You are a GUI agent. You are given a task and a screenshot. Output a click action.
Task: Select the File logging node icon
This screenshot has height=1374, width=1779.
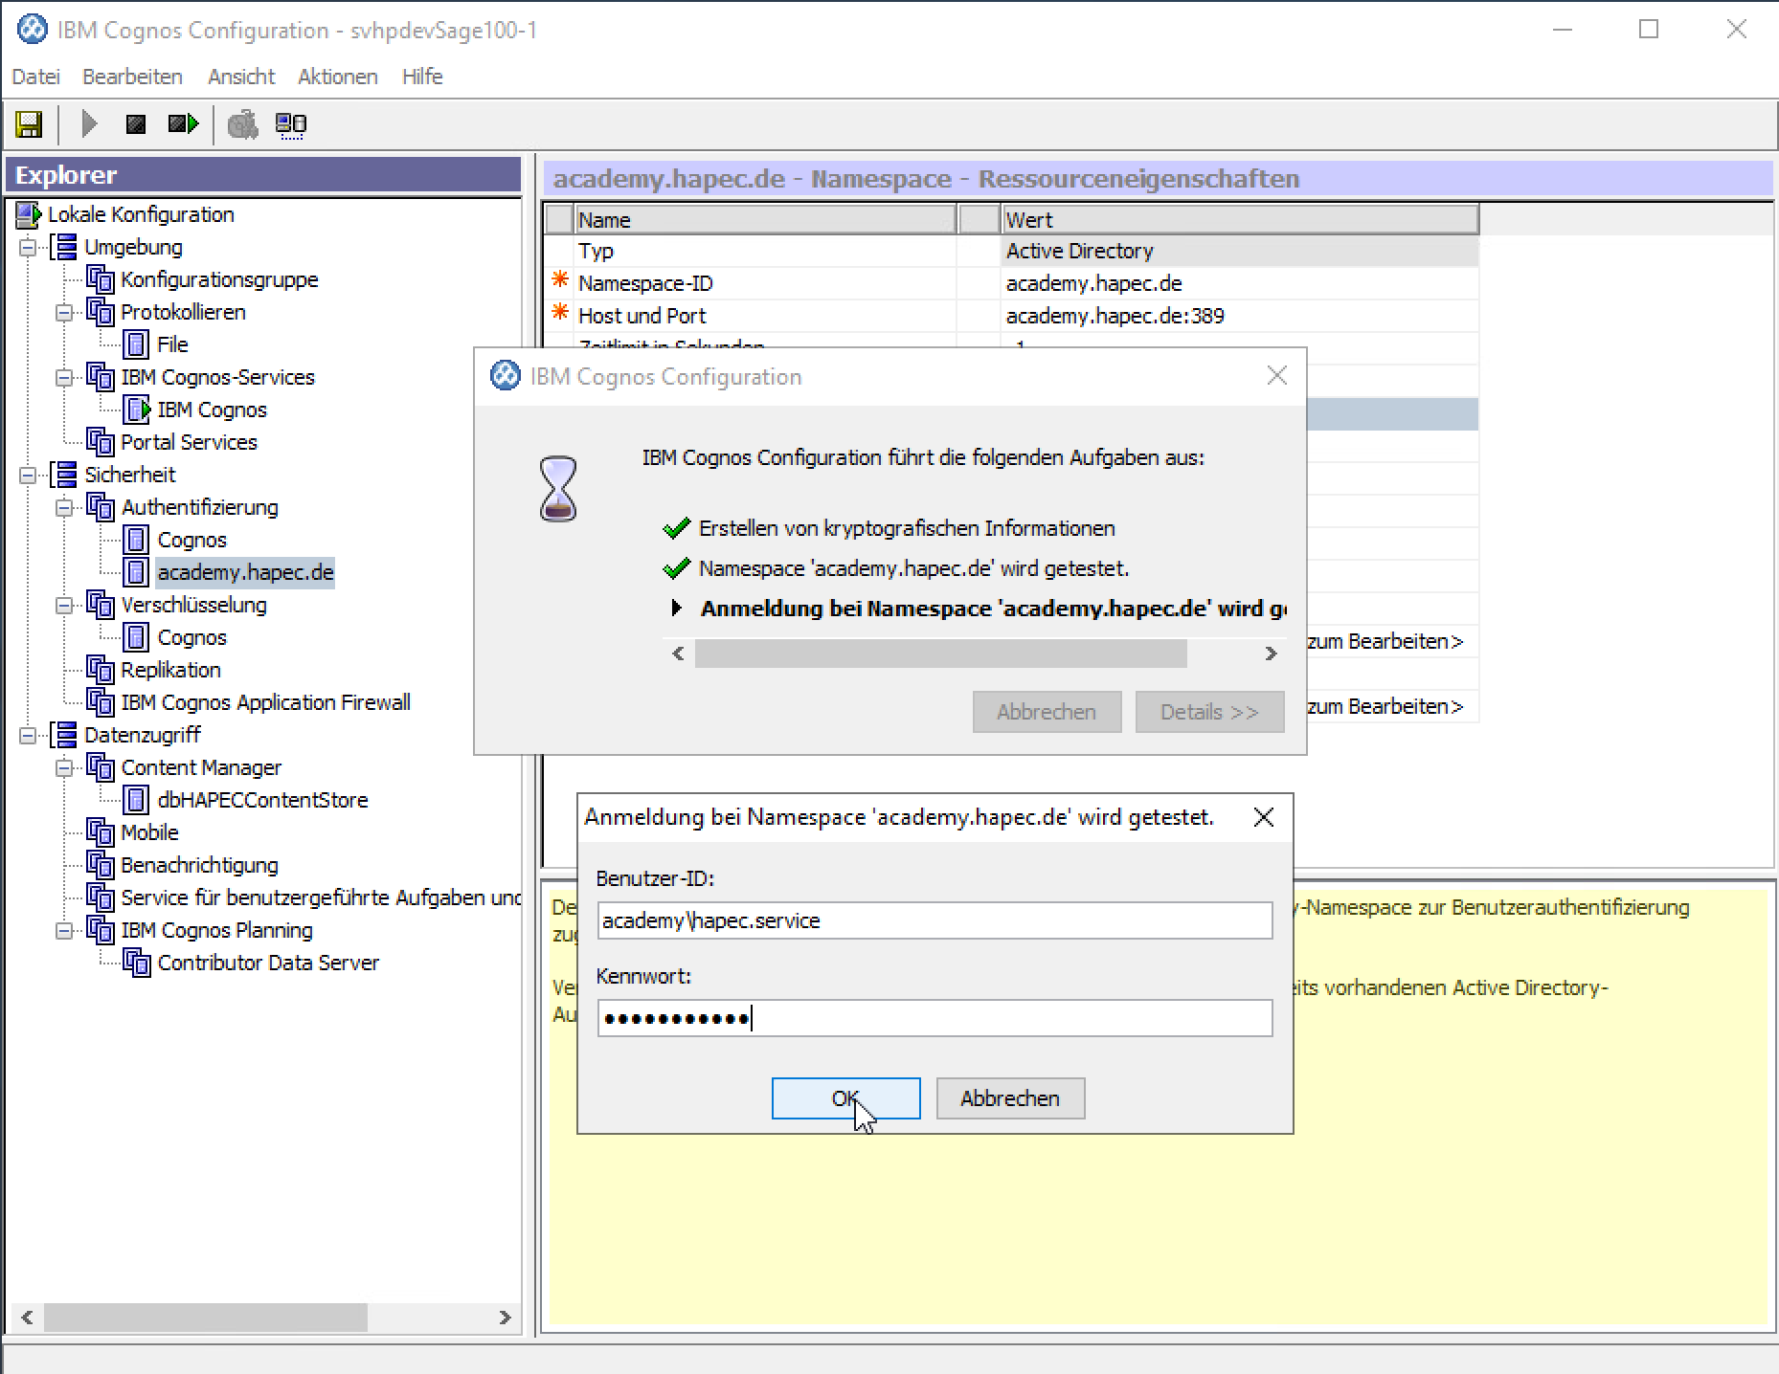(137, 344)
